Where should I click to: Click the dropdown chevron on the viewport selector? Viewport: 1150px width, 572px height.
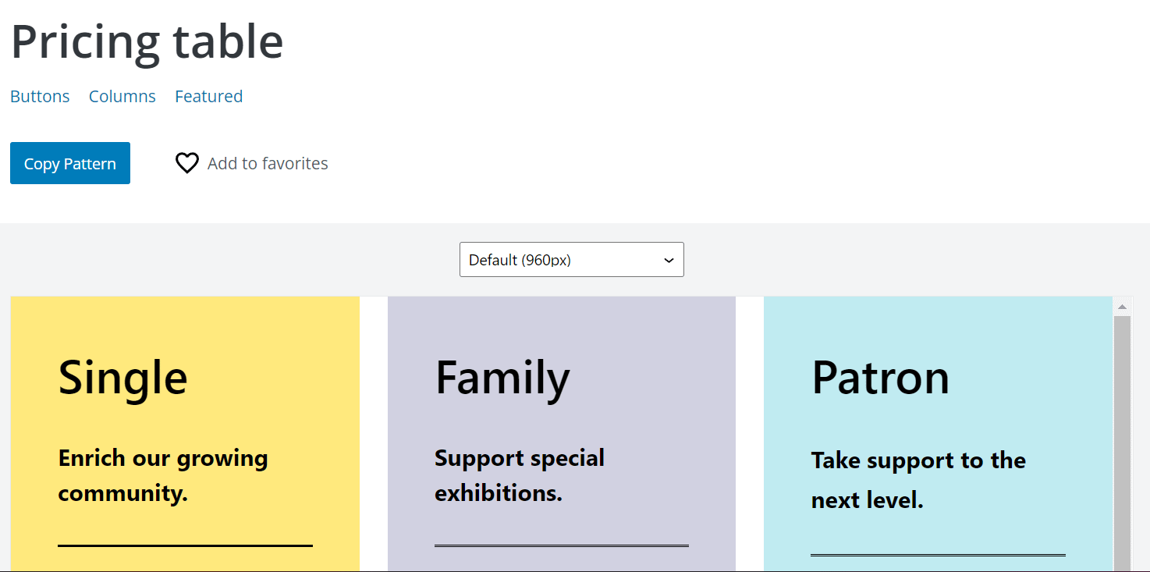668,259
